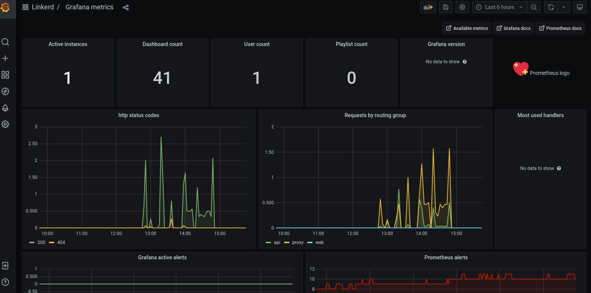Click the dashboard grid icon beside Linkerd

tap(25, 7)
